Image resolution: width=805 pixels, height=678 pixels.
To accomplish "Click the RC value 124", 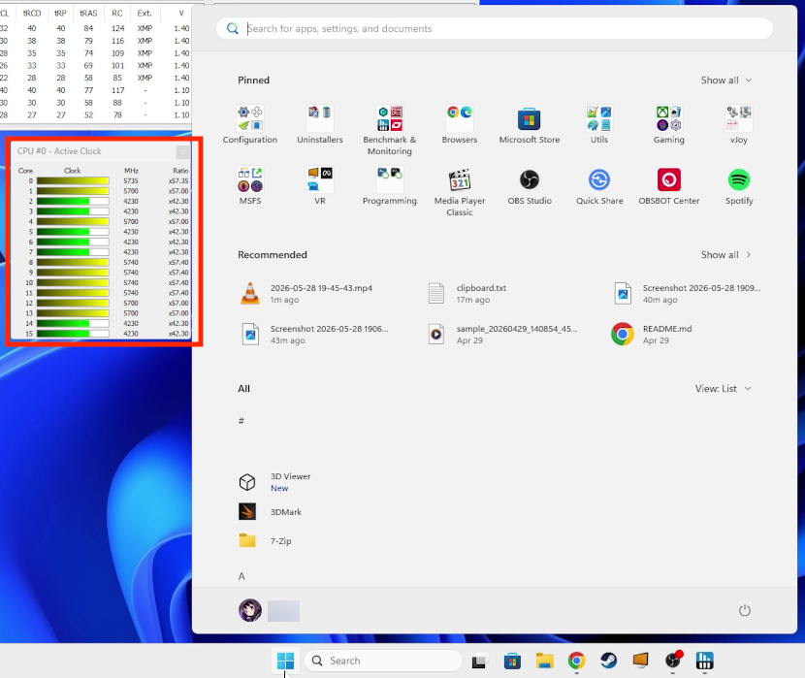I will pos(118,28).
